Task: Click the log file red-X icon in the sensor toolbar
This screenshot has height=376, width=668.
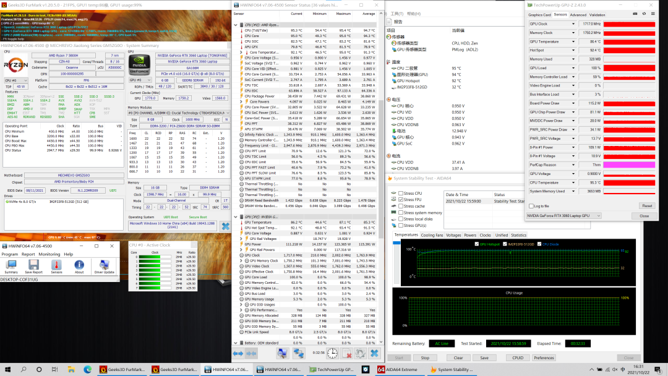Action: coord(347,353)
